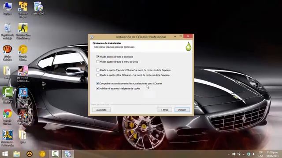Open the Camtasia Studio desktop shortcut

[7, 96]
